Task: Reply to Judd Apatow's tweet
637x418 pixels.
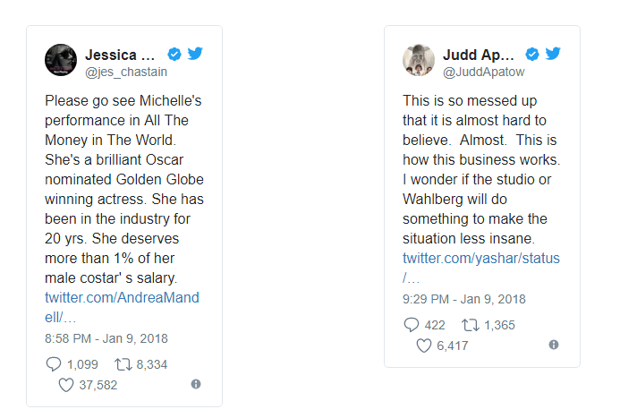Action: click(412, 325)
